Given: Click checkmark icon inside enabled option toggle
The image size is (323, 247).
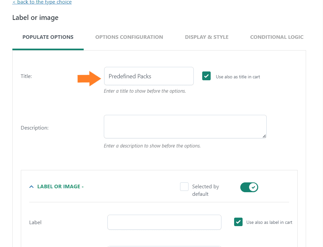Looking at the screenshot, I should coord(253,187).
